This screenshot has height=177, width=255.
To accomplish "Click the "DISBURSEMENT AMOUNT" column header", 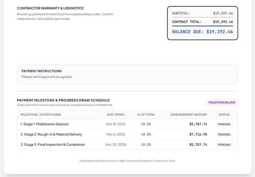I will [x=189, y=115].
